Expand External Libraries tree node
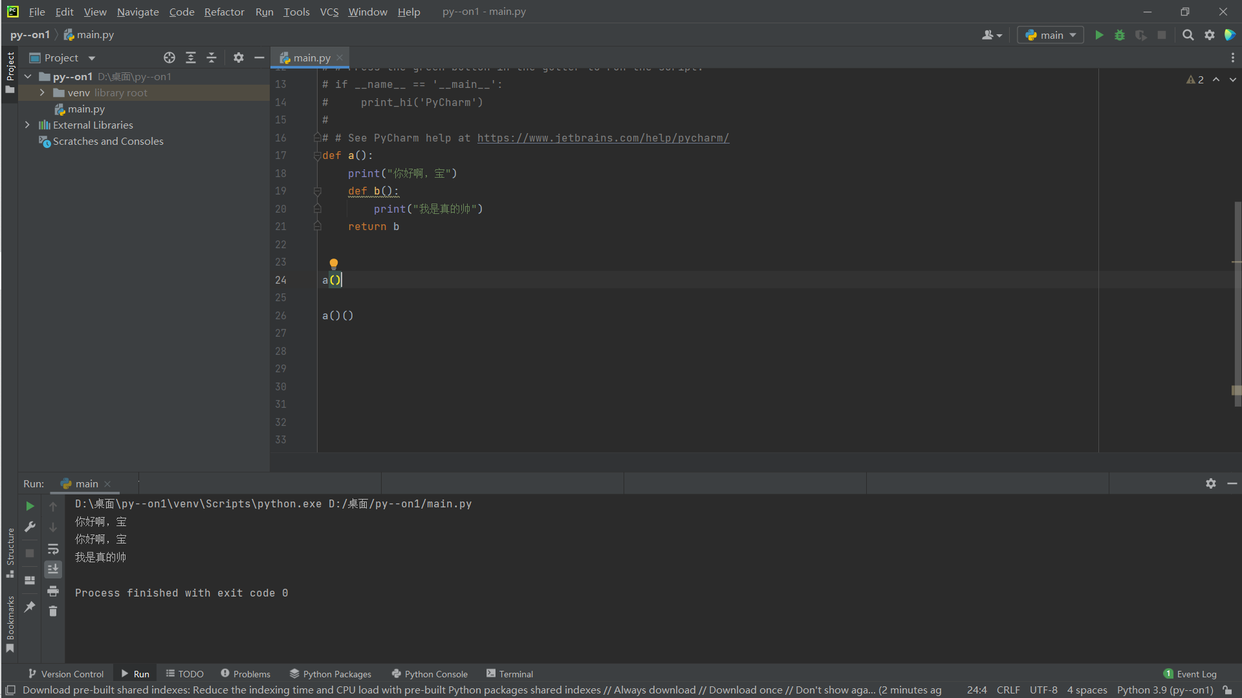The height and width of the screenshot is (698, 1242). click(x=27, y=125)
